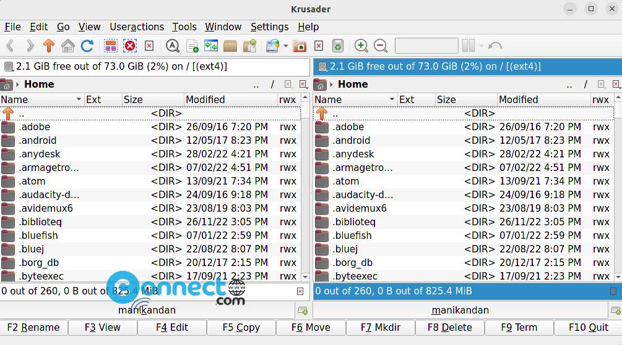
Task: Sort right panel by Modified column header
Action: point(543,100)
